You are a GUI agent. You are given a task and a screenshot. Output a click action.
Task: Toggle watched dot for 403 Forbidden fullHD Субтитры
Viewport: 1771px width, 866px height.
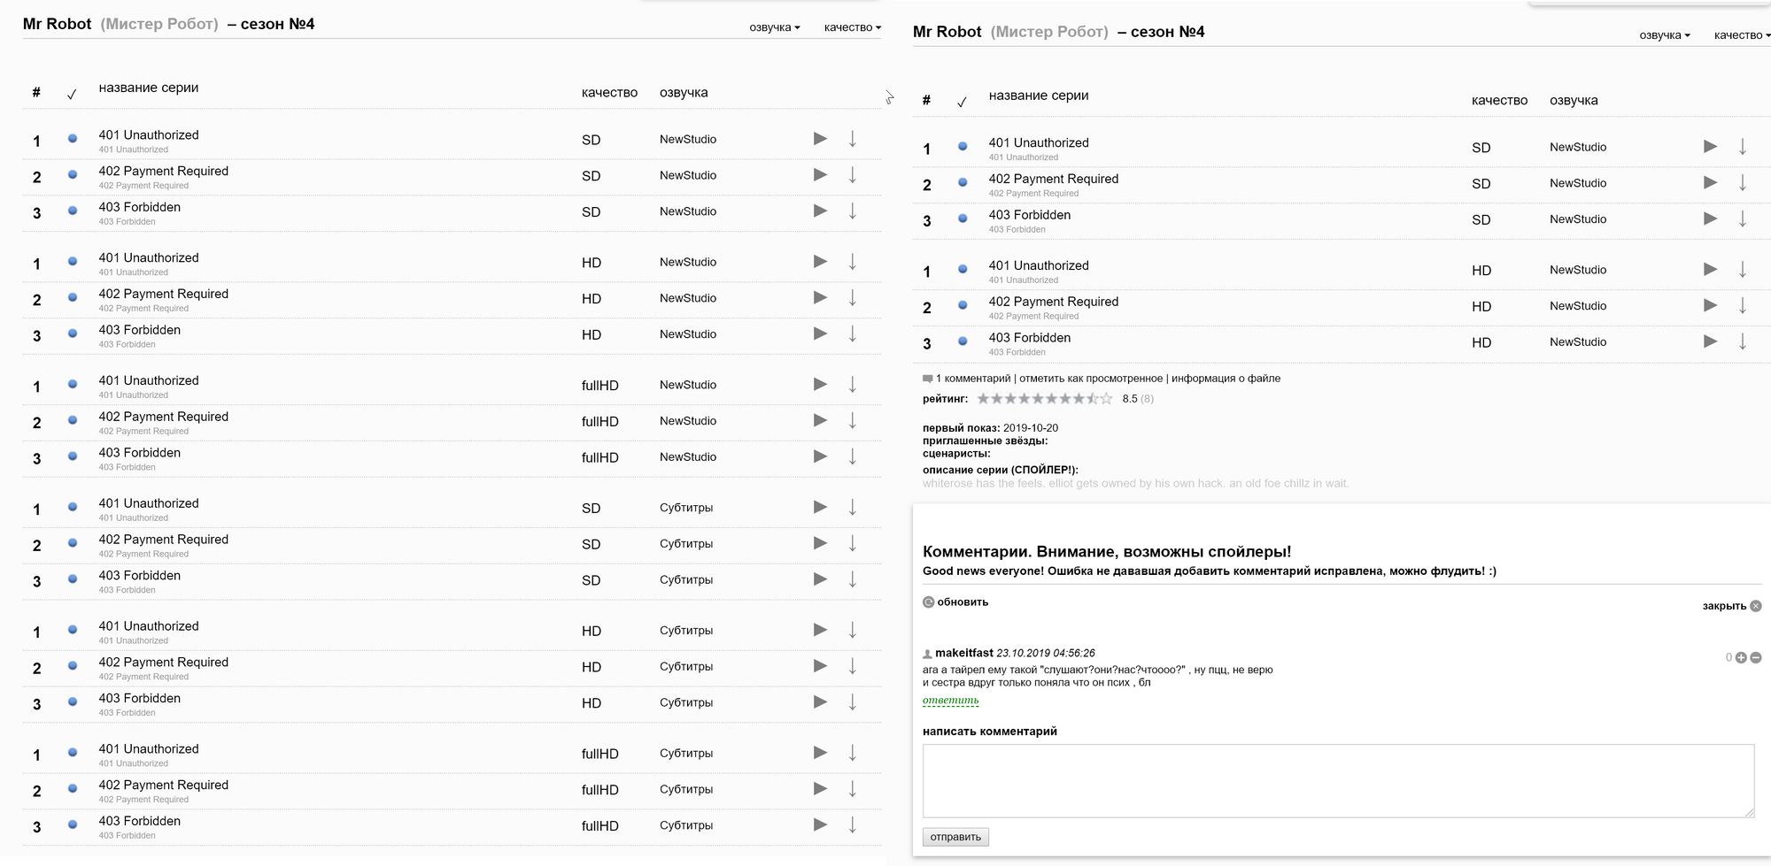[73, 824]
